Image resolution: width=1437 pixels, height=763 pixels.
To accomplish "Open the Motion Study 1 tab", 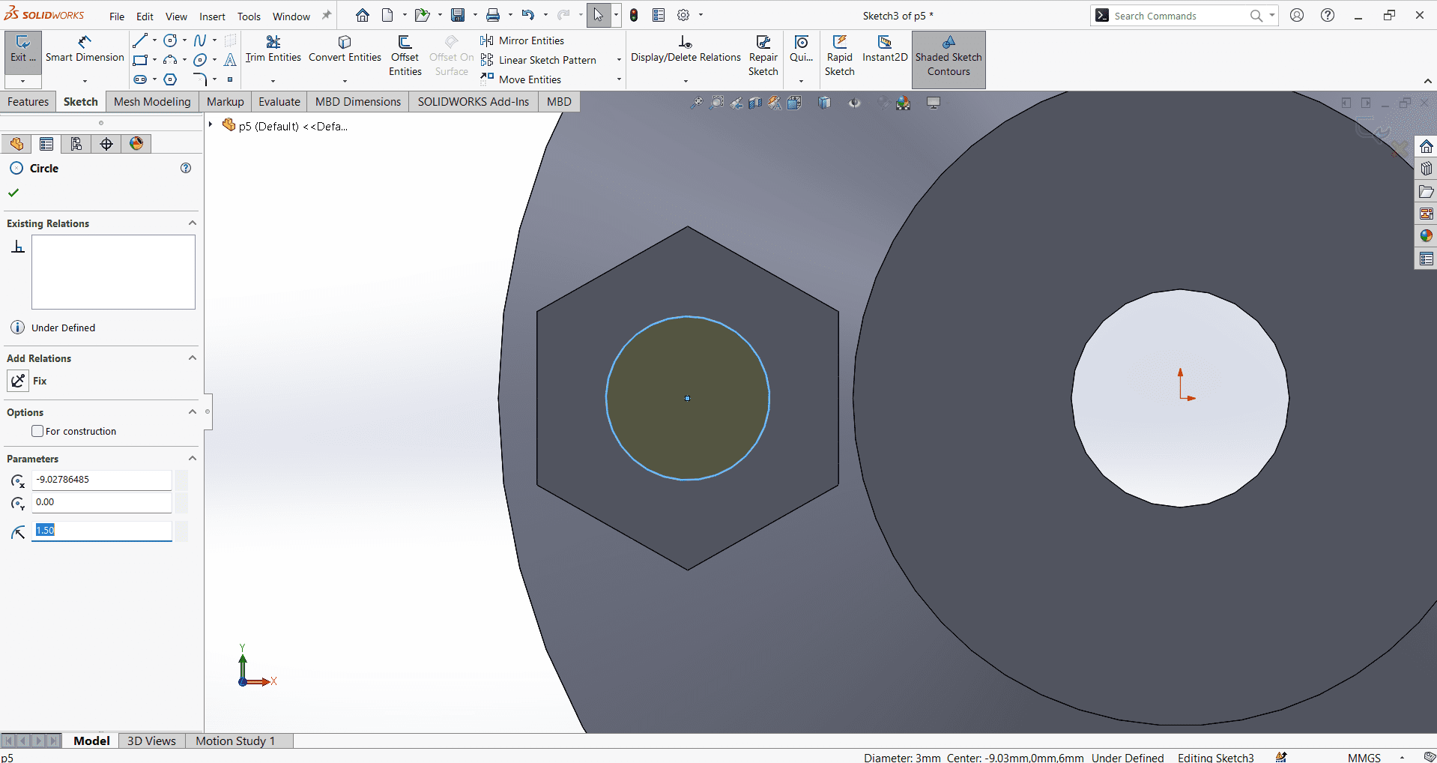I will point(235,741).
